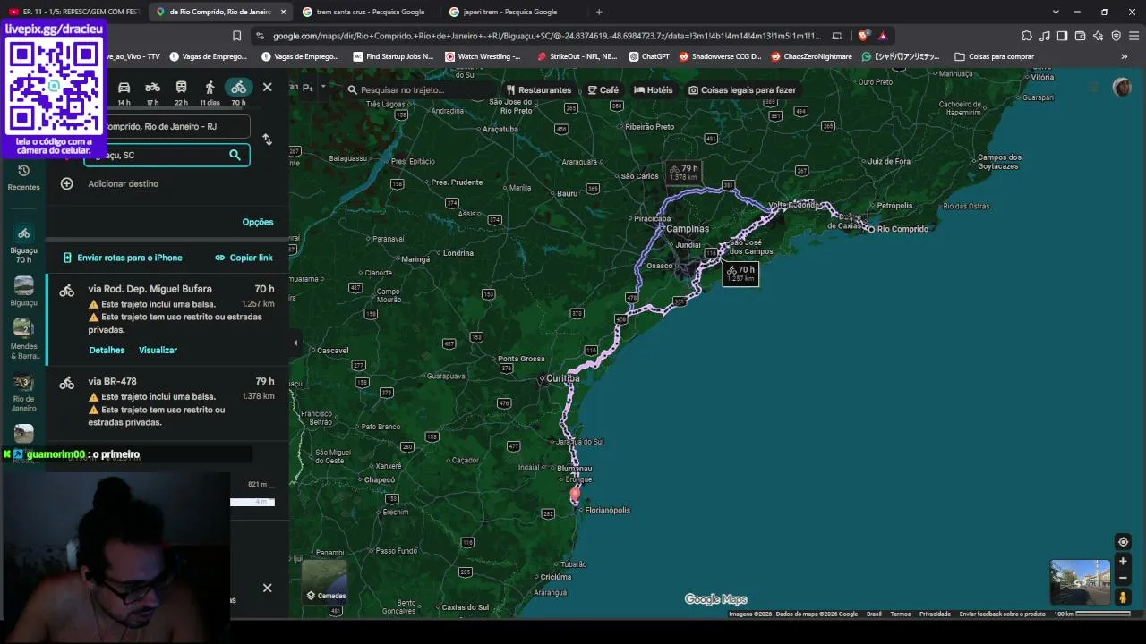Click the red destination pin near Florianópolis

575,495
